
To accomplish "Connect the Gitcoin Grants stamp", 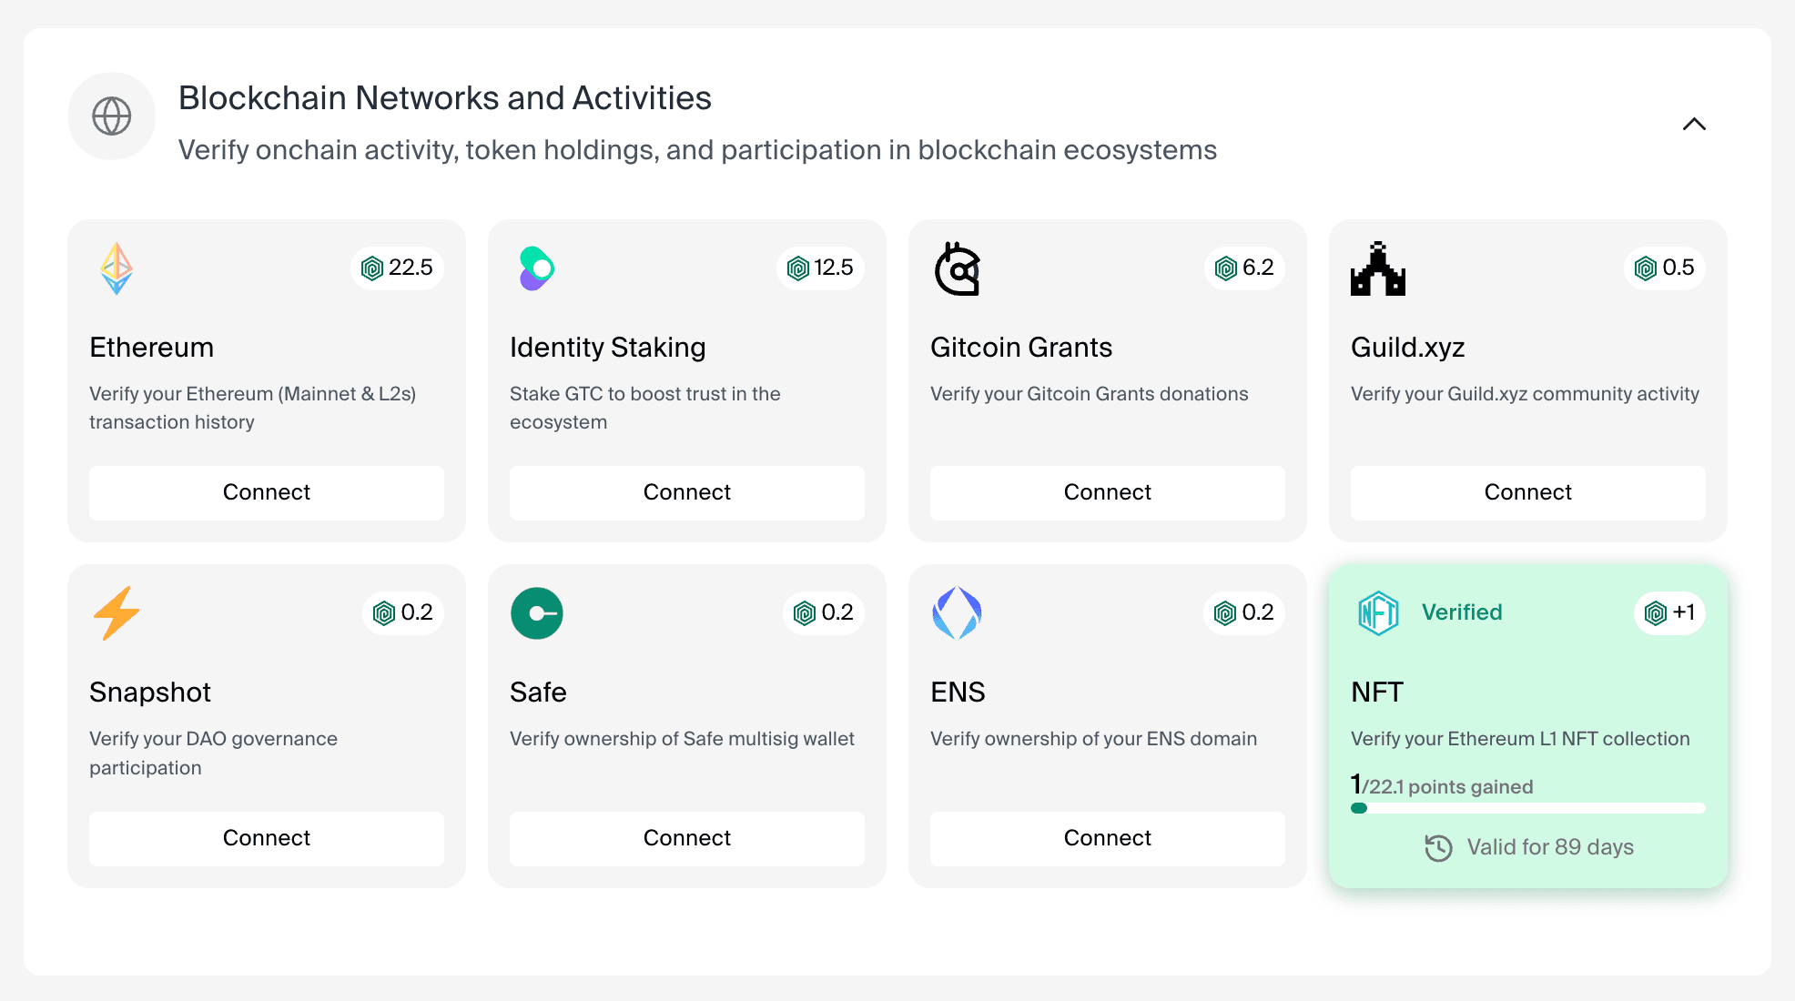I will [1108, 492].
